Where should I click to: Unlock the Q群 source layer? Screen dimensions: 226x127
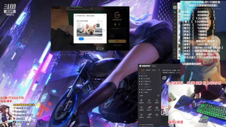click(x=142, y=76)
